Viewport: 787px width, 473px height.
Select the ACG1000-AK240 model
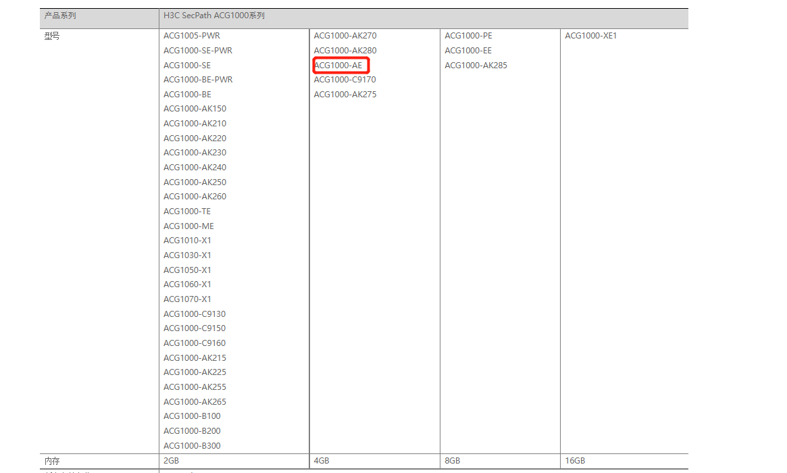195,167
